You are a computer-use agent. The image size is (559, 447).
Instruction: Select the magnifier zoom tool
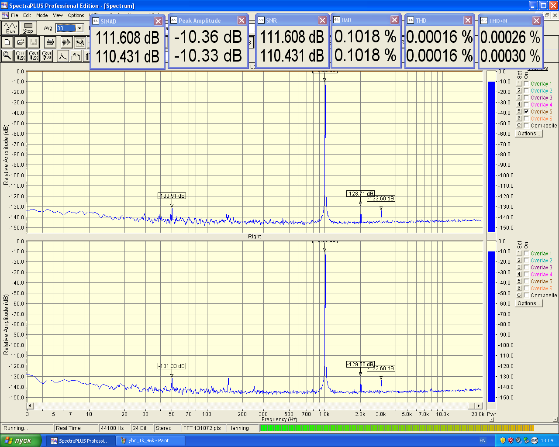[x=7, y=56]
